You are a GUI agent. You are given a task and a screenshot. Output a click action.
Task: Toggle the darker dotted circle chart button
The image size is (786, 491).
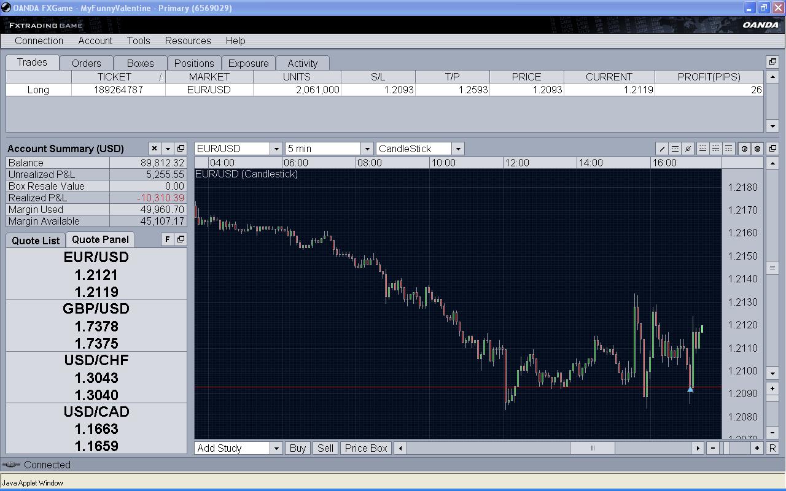click(757, 149)
